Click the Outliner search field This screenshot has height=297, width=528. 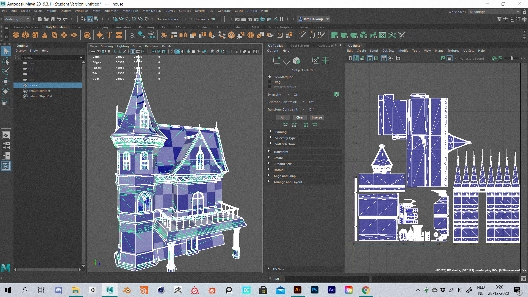[52, 57]
